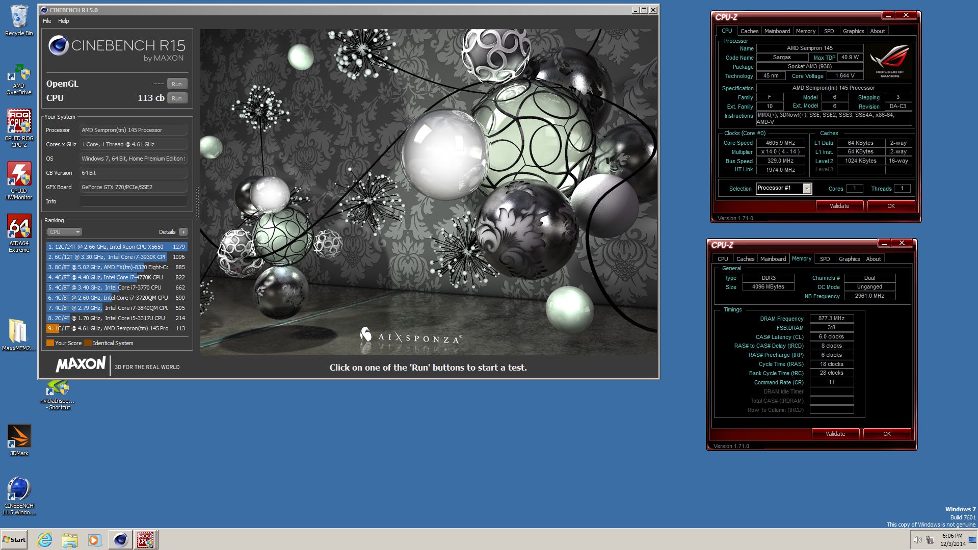
Task: Open the Help menu in Cinebench
Action: coord(64,21)
